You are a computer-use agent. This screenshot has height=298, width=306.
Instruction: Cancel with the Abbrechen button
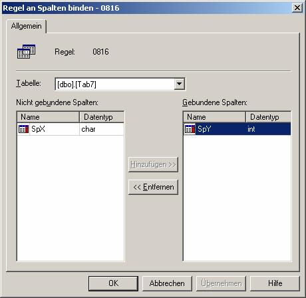pyautogui.click(x=167, y=283)
